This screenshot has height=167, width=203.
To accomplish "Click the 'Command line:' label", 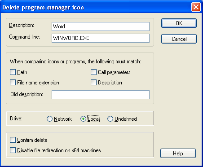I will point(24,37).
